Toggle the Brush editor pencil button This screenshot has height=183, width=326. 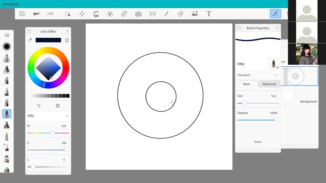[276, 14]
